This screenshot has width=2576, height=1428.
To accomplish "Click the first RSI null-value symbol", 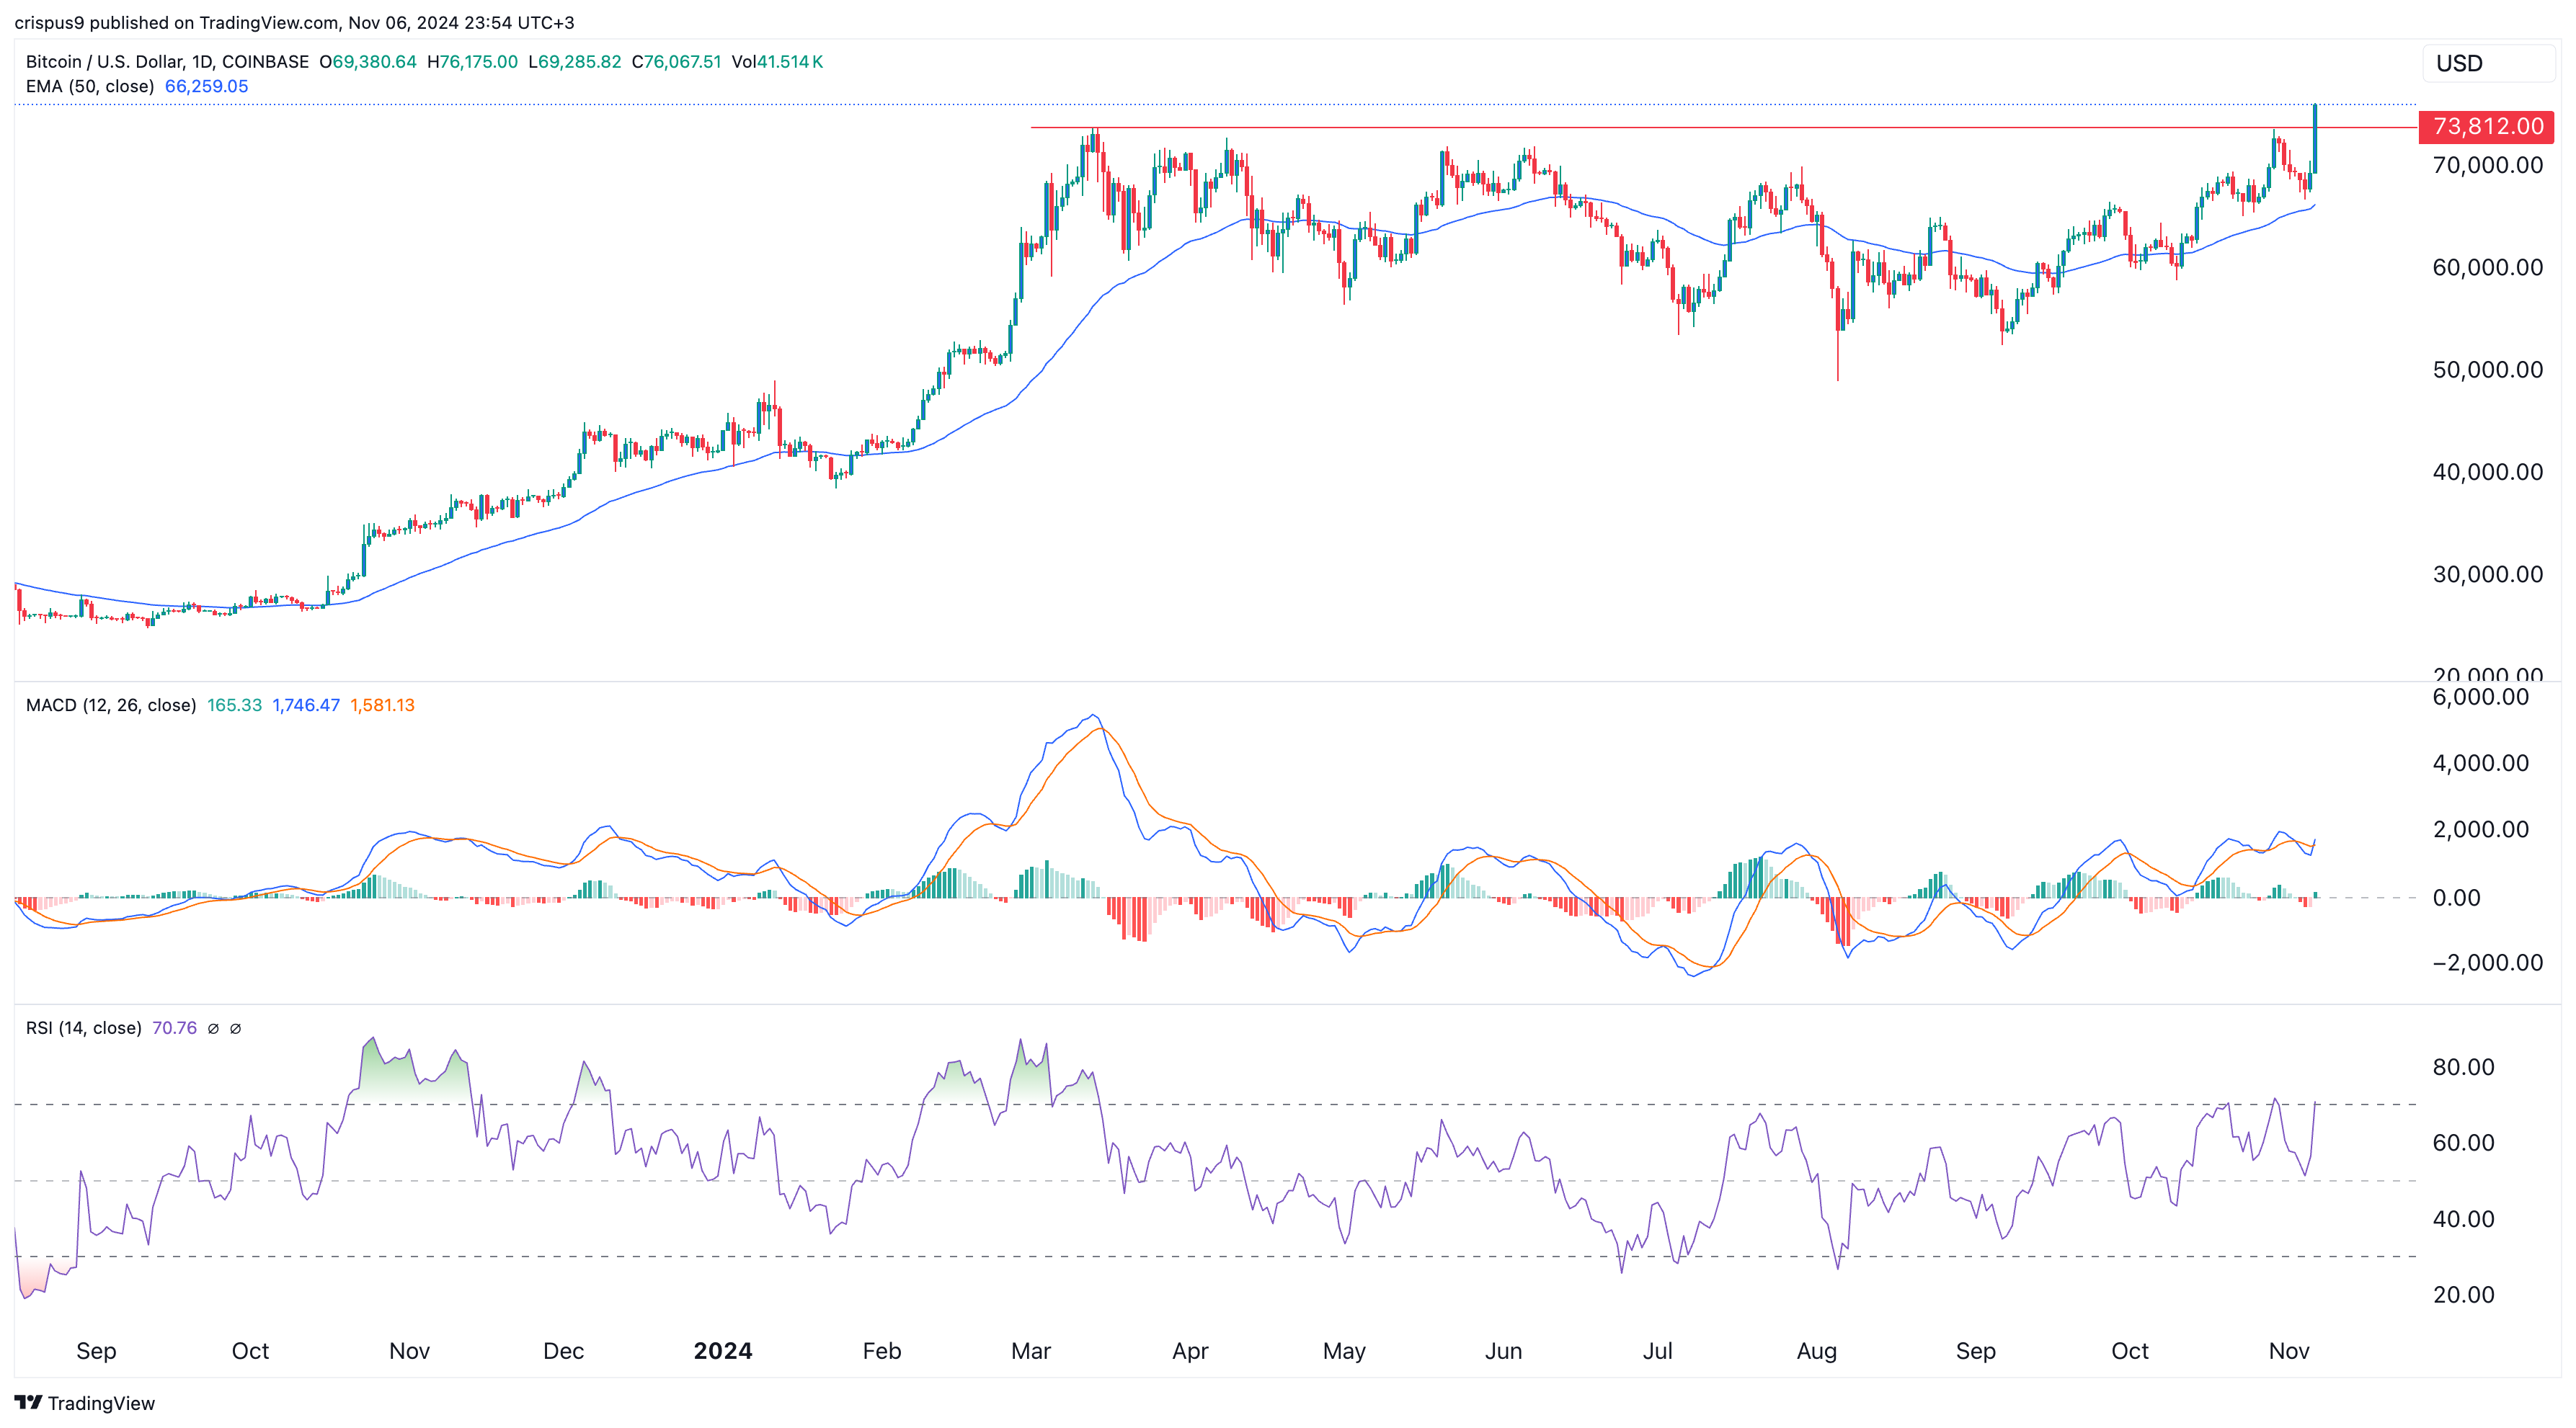I will coord(213,1028).
